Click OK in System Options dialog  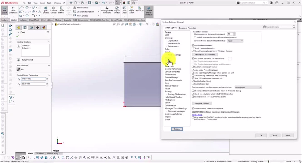(x=261, y=135)
